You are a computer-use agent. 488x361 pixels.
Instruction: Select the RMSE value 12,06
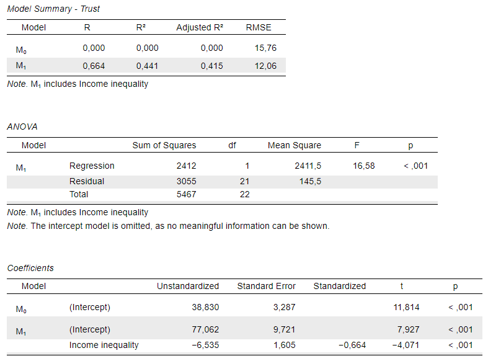click(x=266, y=66)
